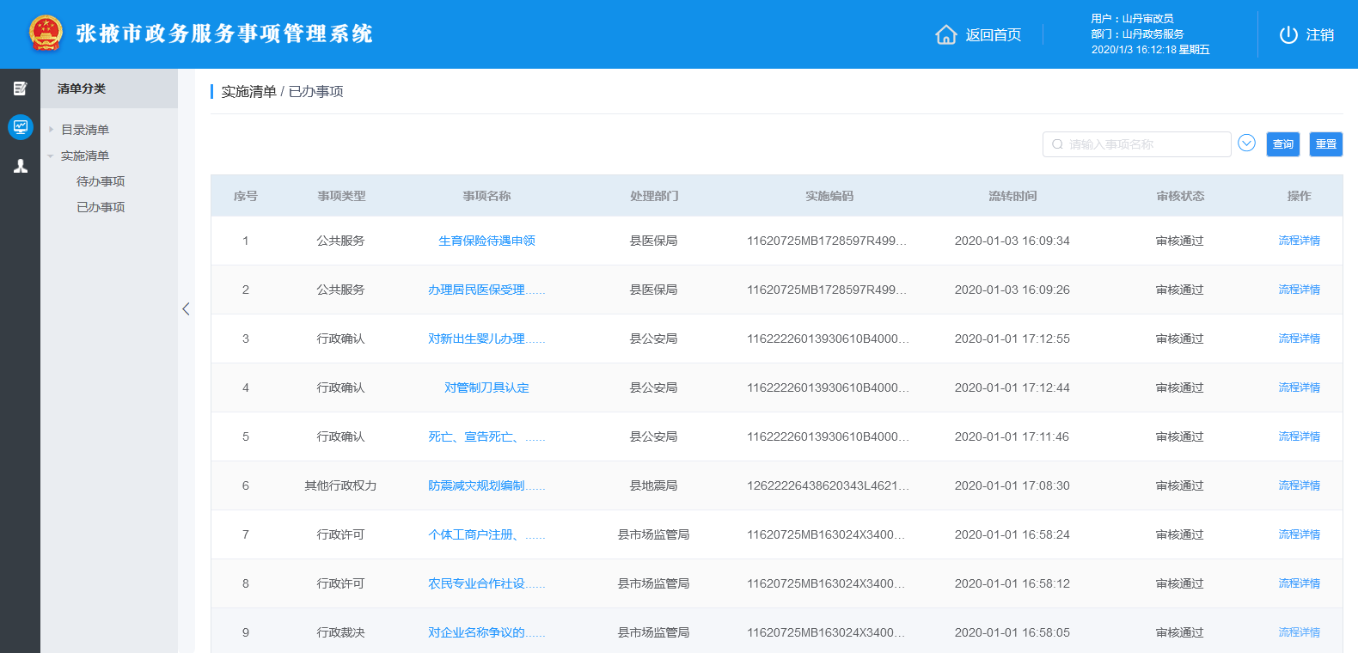Screen dimensions: 1358x653
Task: Click the 流转时间 column header
Action: (x=1012, y=196)
